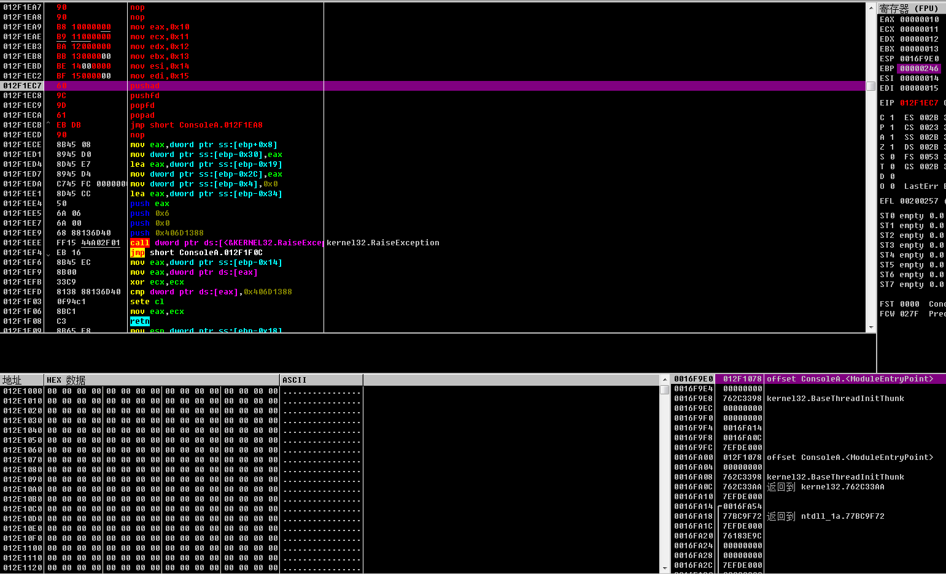
Task: Select stack row 0016F9E8 kernel32.BaseThreadInitThunk
Action: (x=809, y=399)
